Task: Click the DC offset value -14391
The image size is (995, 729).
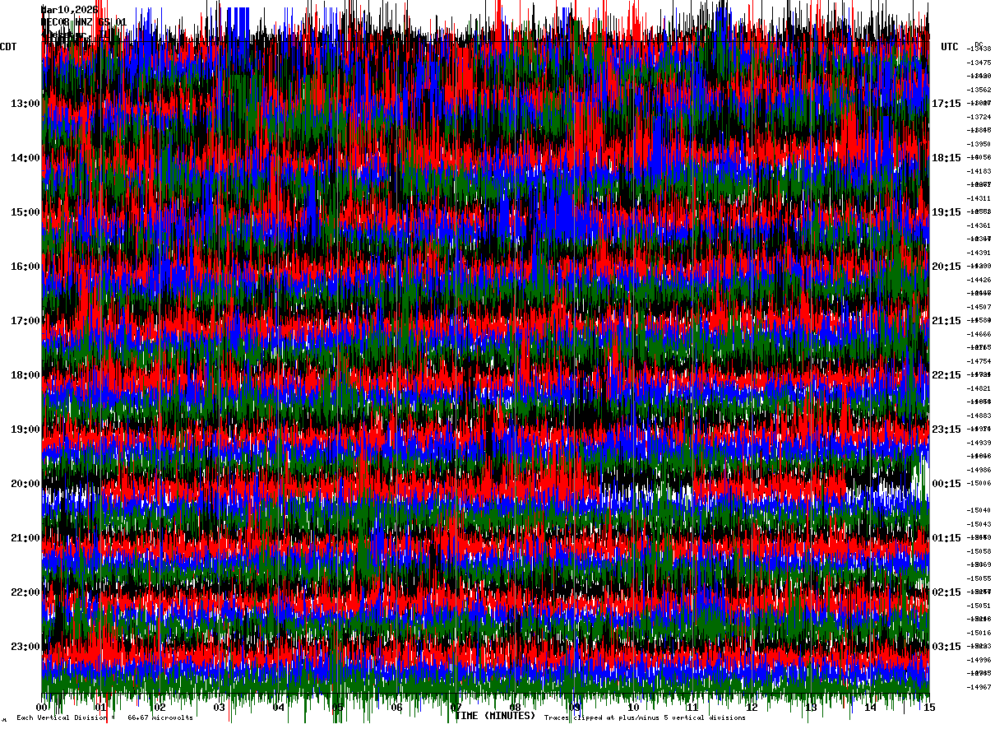Action: coord(979,253)
